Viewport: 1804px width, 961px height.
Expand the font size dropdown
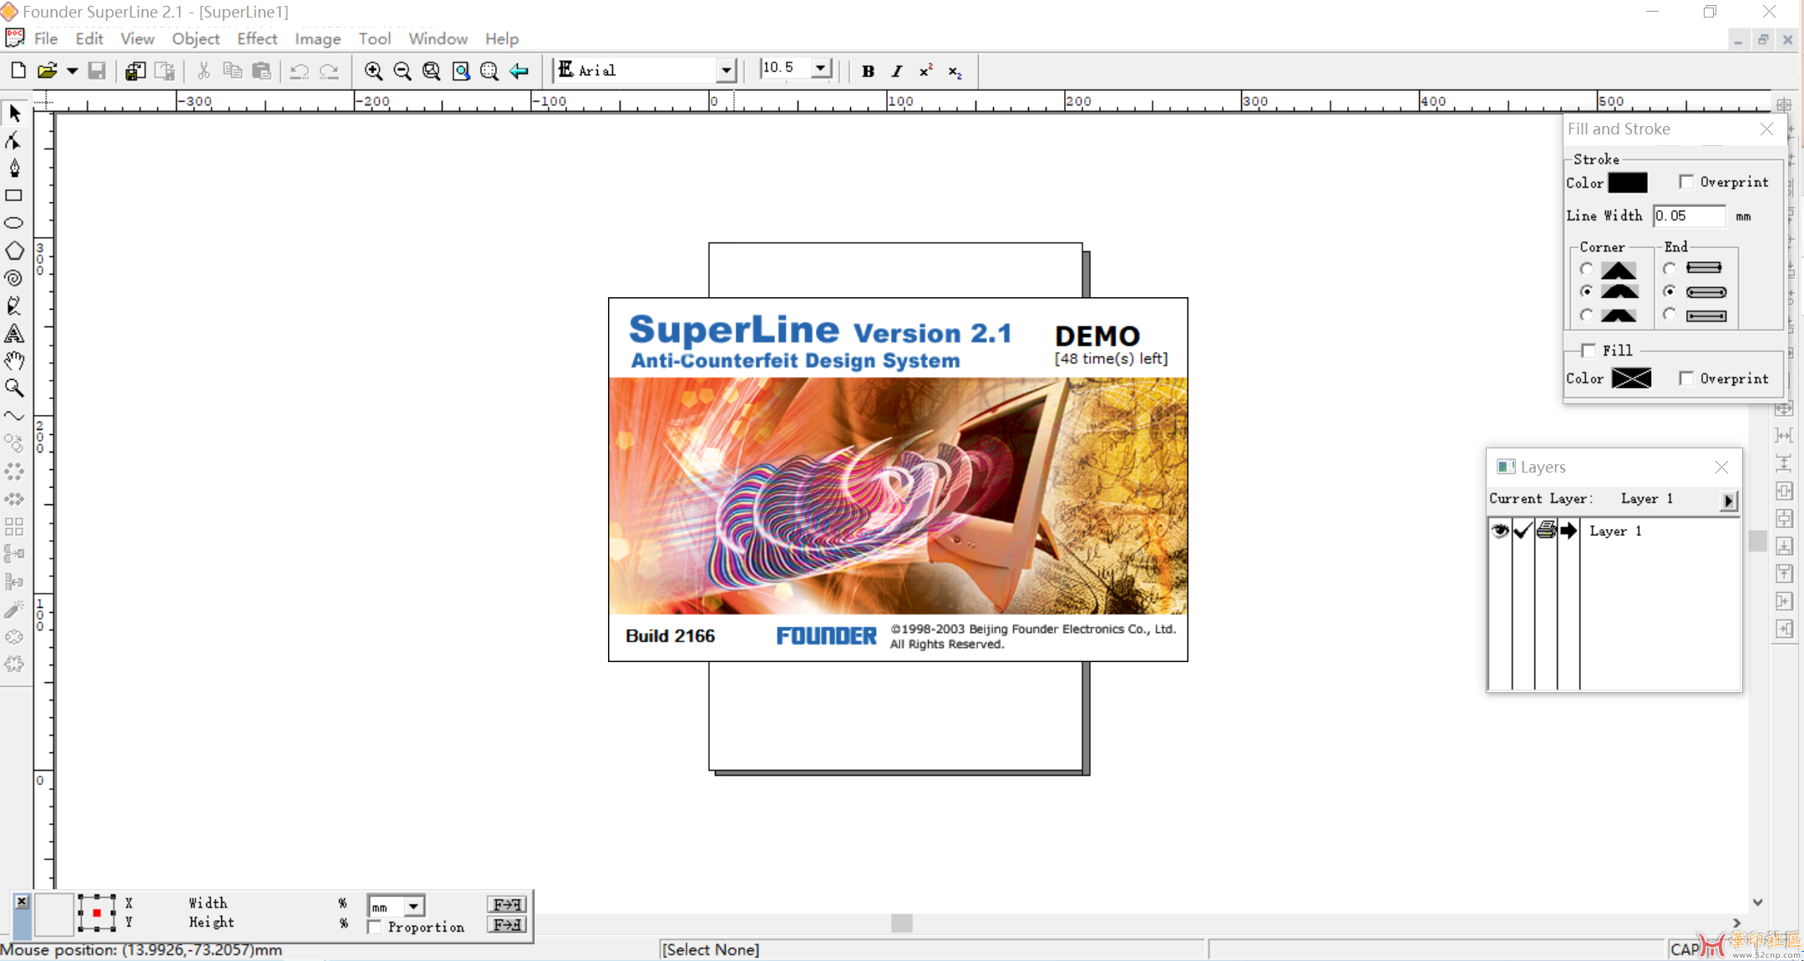click(821, 68)
